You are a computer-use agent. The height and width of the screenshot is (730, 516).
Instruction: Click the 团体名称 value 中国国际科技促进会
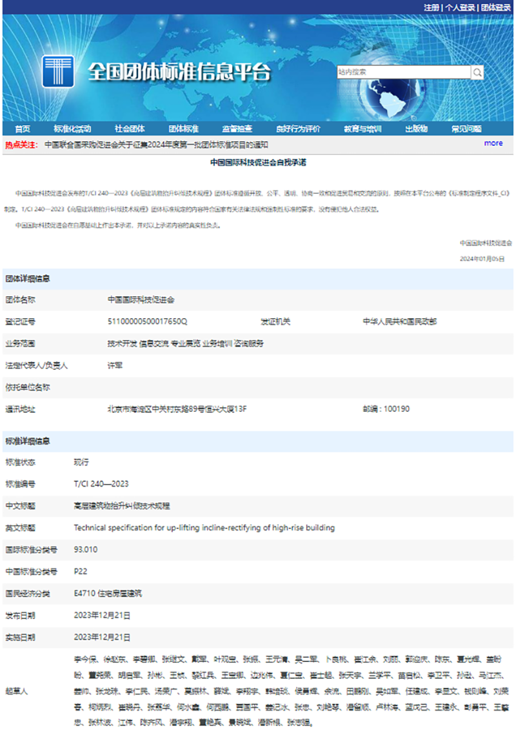click(x=141, y=300)
